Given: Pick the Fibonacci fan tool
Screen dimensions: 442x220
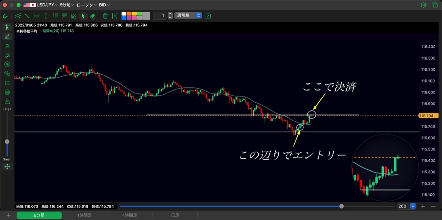Looking at the screenshot, I should (x=74, y=16).
